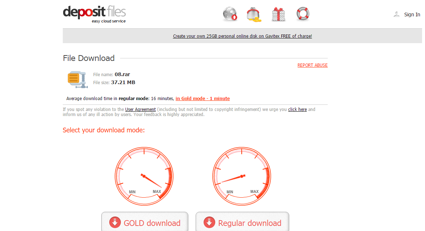The image size is (425, 231).
Task: Click the "click here" violation link
Action: pyautogui.click(x=297, y=109)
